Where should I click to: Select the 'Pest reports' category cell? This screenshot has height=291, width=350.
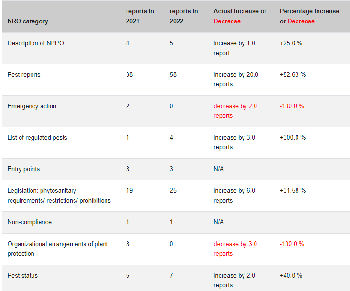24,75
